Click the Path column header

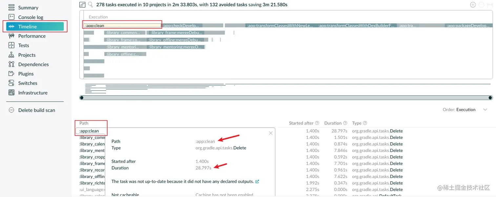[x=84, y=123]
